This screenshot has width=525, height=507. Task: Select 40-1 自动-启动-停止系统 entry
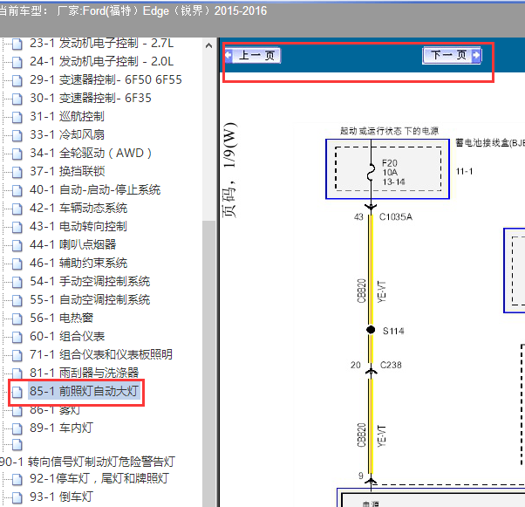tap(95, 189)
